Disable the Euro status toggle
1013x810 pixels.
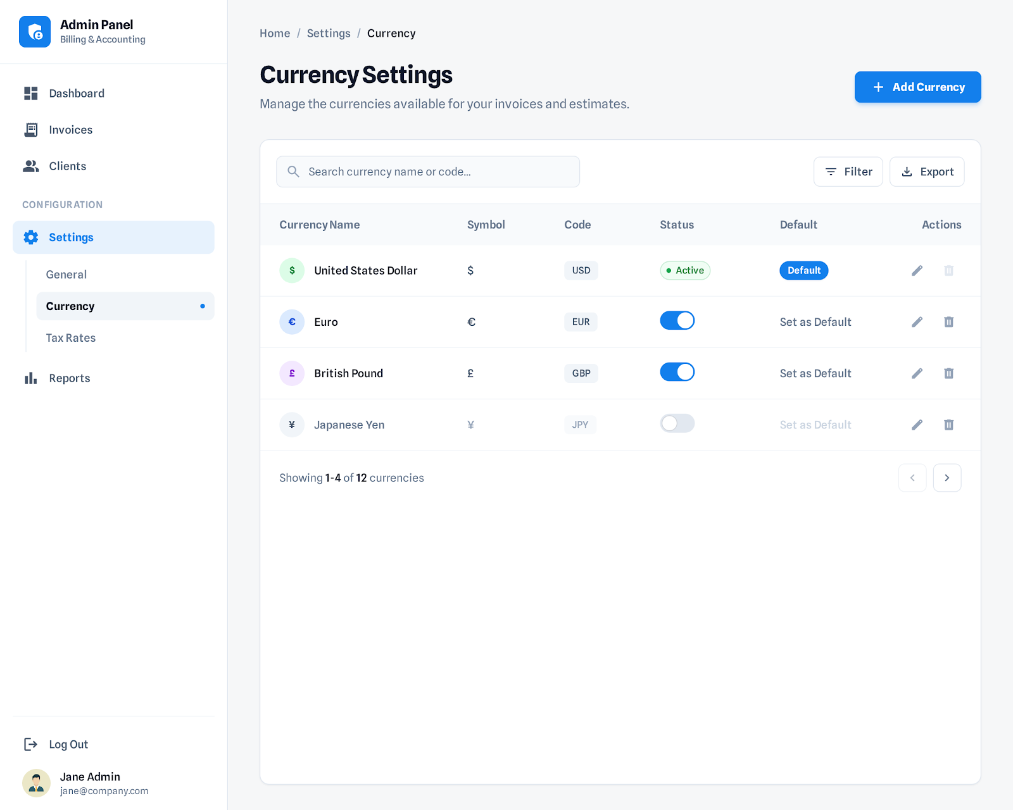677,321
